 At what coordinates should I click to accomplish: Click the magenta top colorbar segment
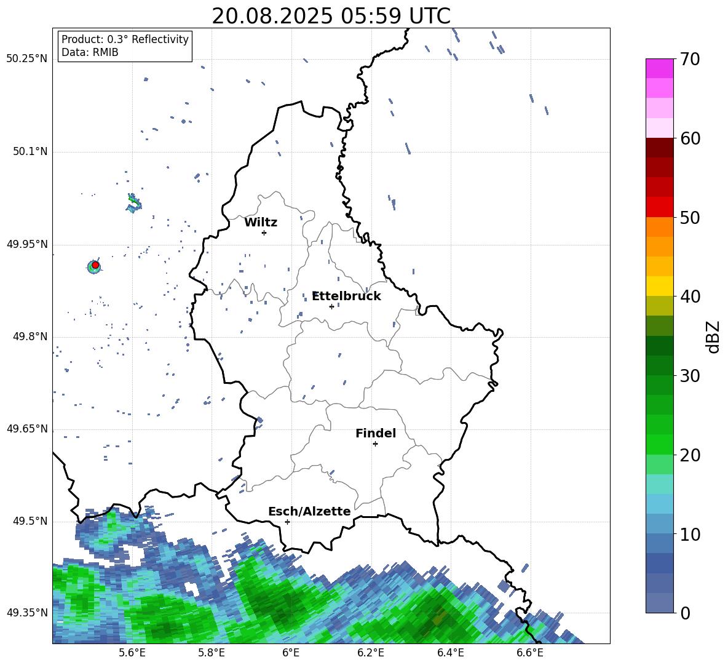point(659,68)
